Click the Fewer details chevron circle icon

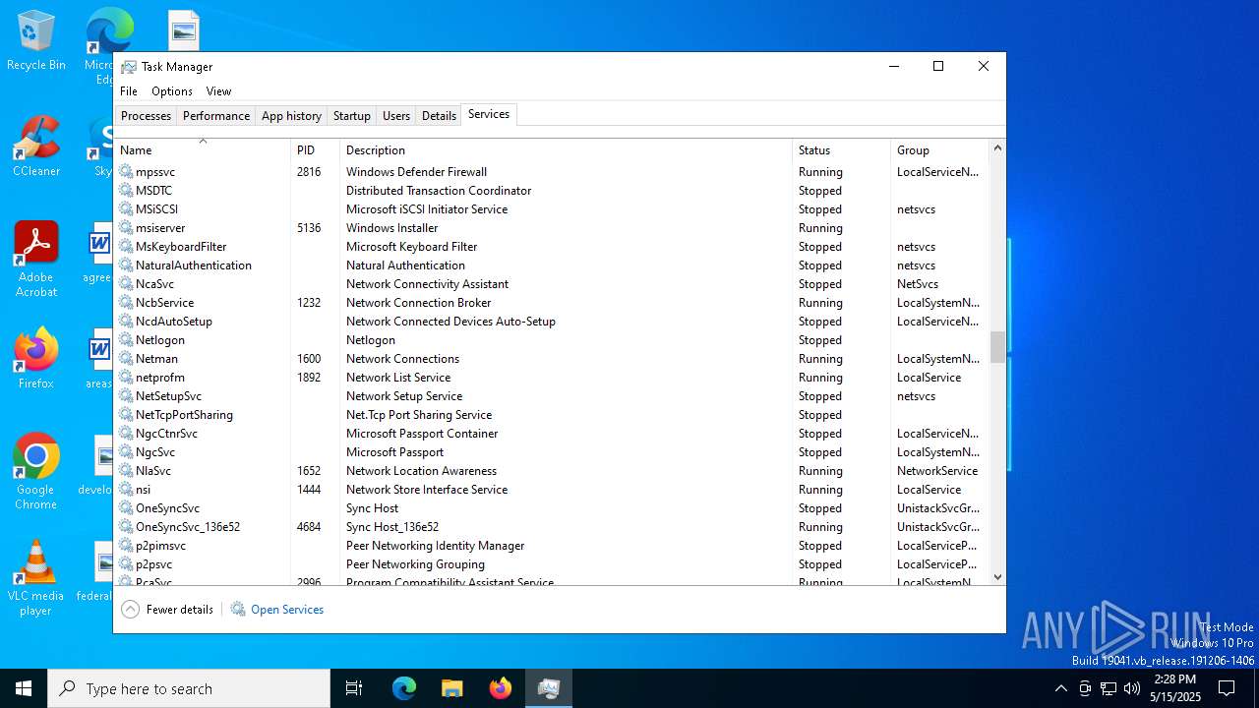coord(130,610)
